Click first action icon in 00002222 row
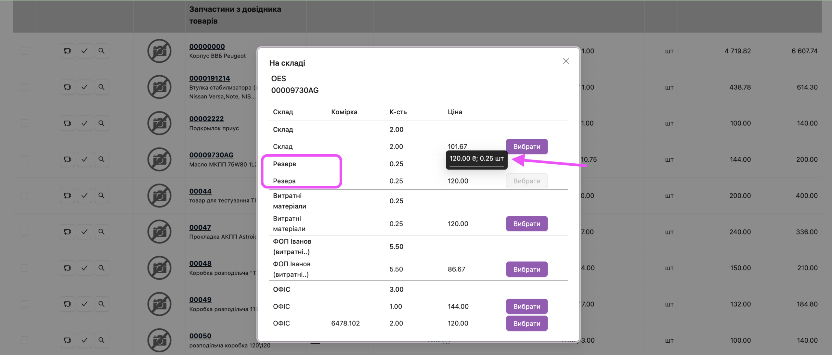 click(x=67, y=123)
